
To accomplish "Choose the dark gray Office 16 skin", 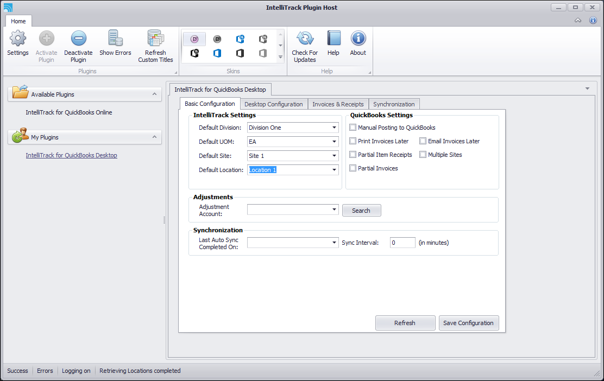I will [263, 39].
